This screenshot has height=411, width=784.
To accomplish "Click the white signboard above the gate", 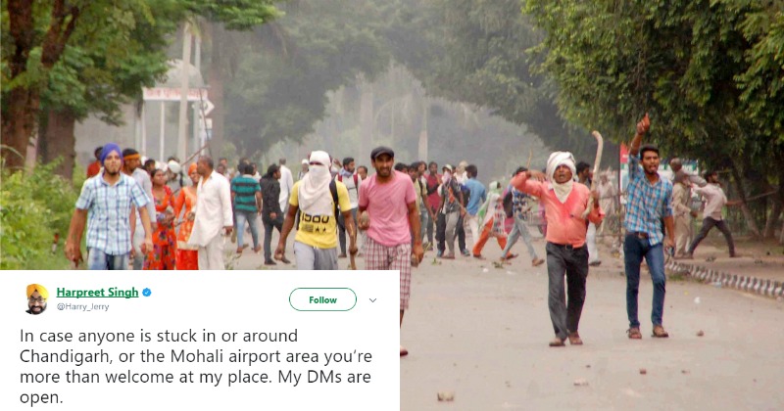I will tap(174, 94).
